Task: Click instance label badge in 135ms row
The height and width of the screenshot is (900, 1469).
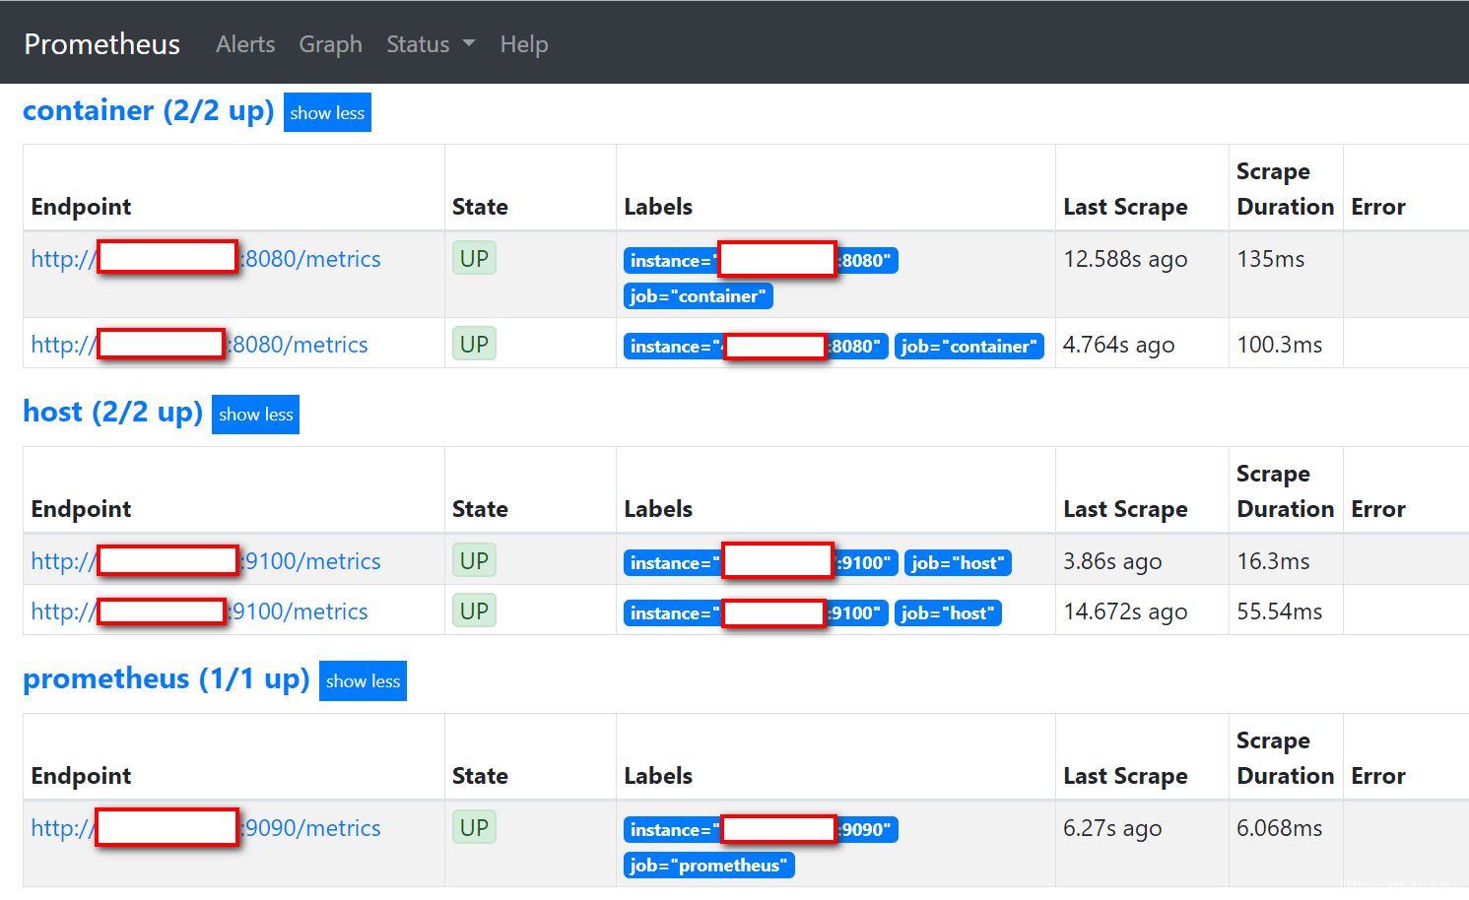Action: (x=761, y=261)
